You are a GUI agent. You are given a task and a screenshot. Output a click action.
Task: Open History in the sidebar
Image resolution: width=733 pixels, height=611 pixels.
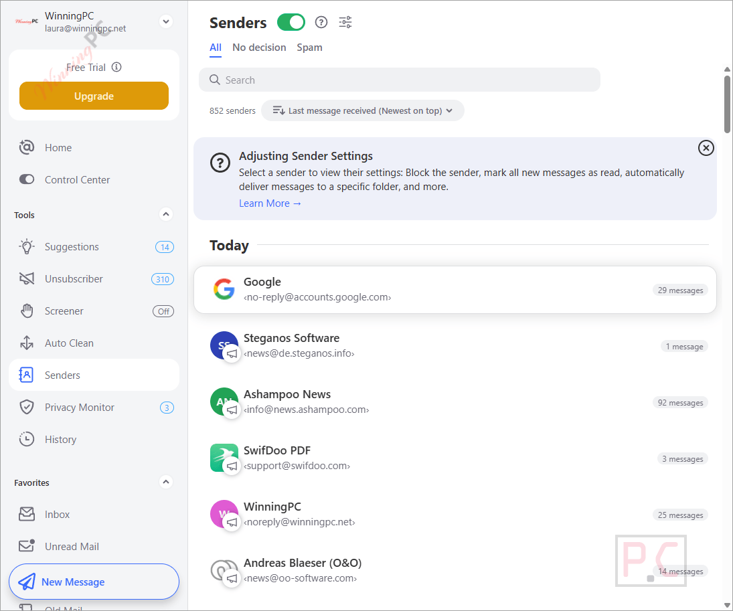pos(94,440)
